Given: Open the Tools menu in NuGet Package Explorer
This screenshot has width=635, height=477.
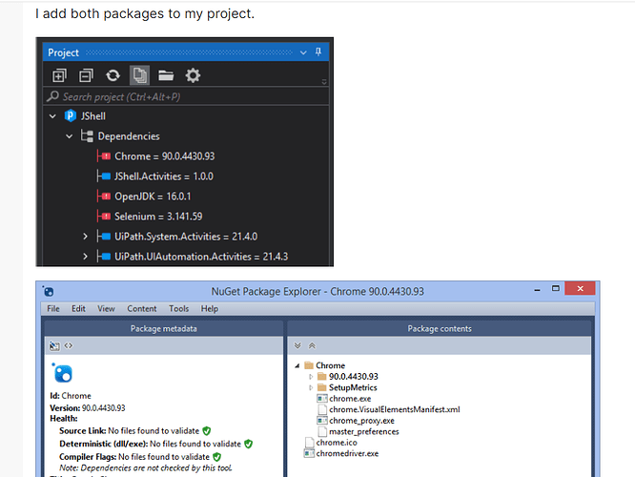Looking at the screenshot, I should pyautogui.click(x=178, y=309).
